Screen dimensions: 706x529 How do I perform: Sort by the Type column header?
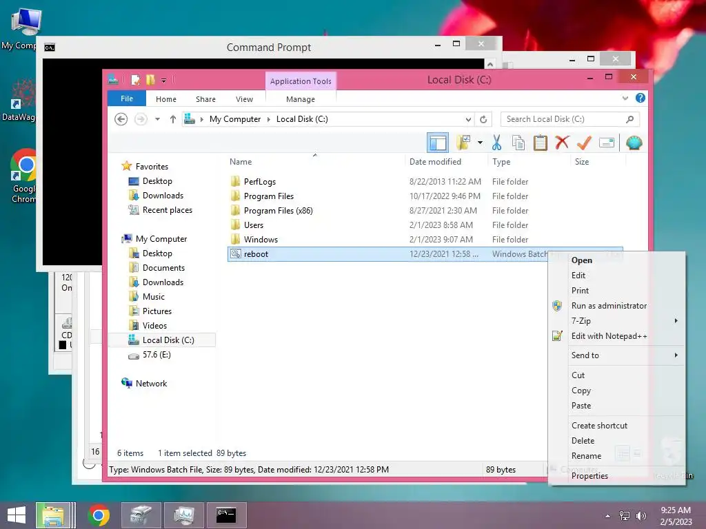click(x=529, y=161)
